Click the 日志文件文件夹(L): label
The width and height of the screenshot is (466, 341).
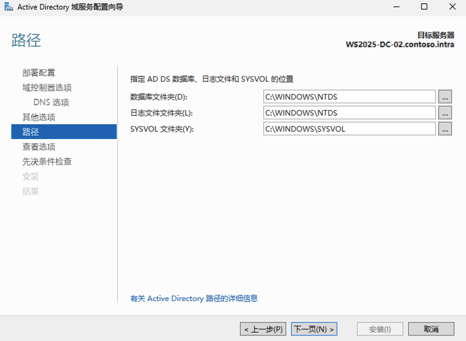tap(161, 113)
